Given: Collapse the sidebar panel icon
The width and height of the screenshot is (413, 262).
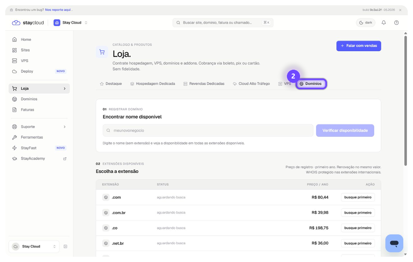Looking at the screenshot, I should [65, 247].
